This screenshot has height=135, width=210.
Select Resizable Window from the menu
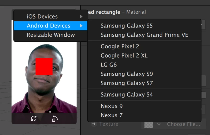[x=51, y=35]
